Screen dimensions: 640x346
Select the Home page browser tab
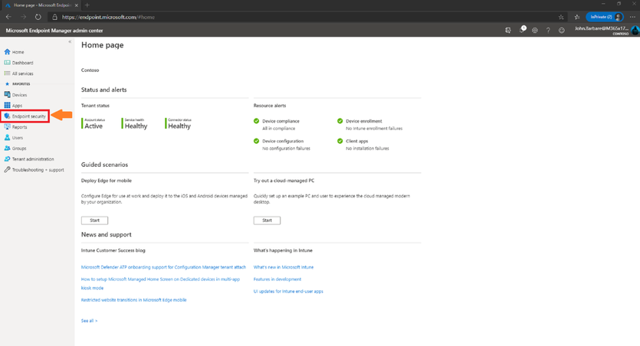coord(41,5)
